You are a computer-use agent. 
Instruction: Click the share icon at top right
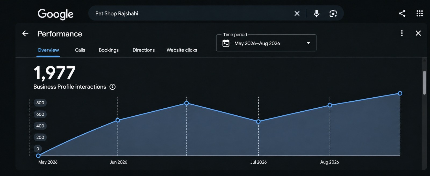[x=402, y=13]
